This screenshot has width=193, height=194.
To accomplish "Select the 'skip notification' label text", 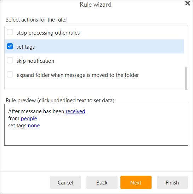I will coord(35,61).
